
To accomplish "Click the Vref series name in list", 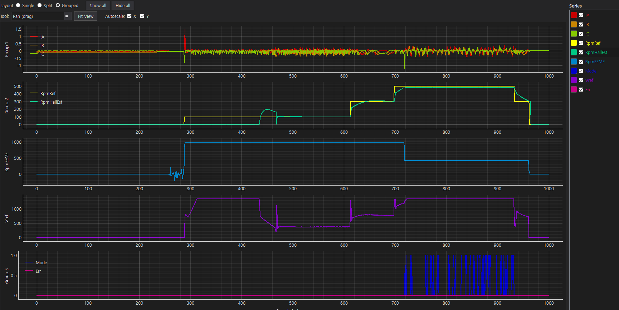I will [589, 80].
